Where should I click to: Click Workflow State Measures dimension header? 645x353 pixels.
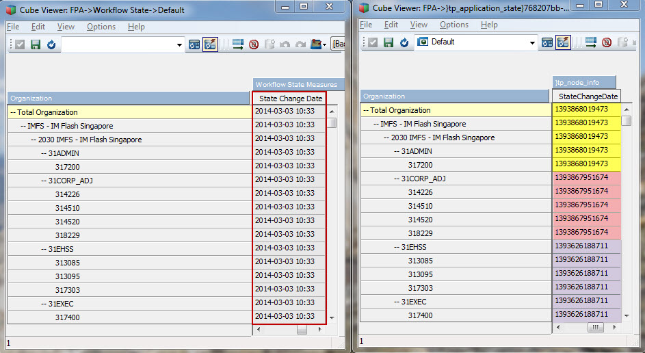click(x=298, y=84)
